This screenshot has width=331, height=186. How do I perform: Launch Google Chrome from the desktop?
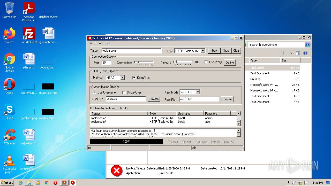(x=9, y=63)
